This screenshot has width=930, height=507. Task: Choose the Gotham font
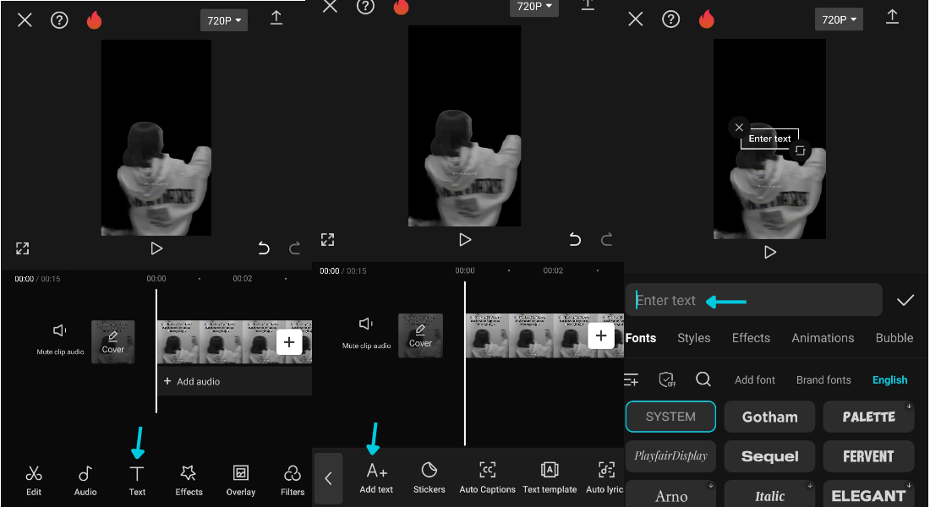[x=770, y=417]
